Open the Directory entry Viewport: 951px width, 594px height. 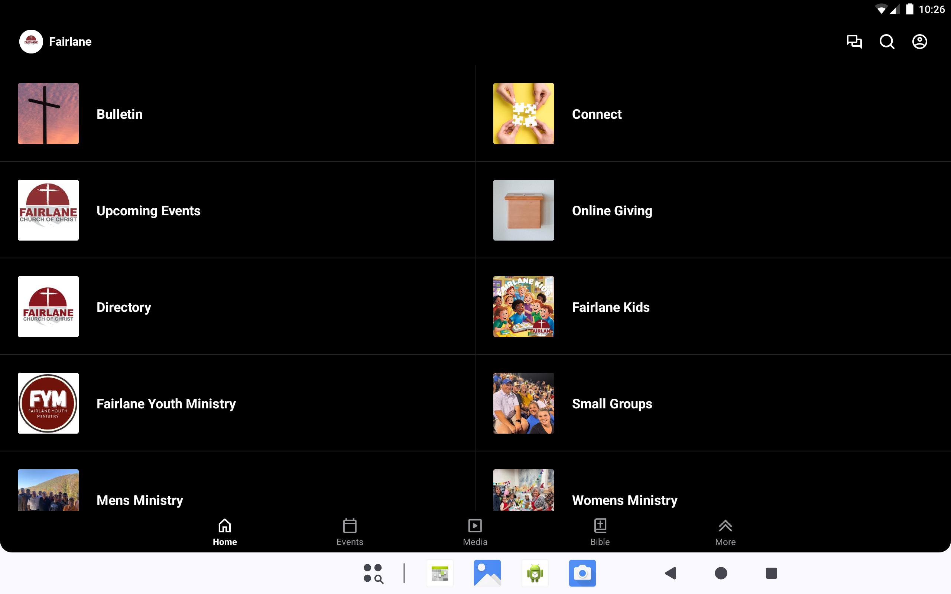[123, 307]
